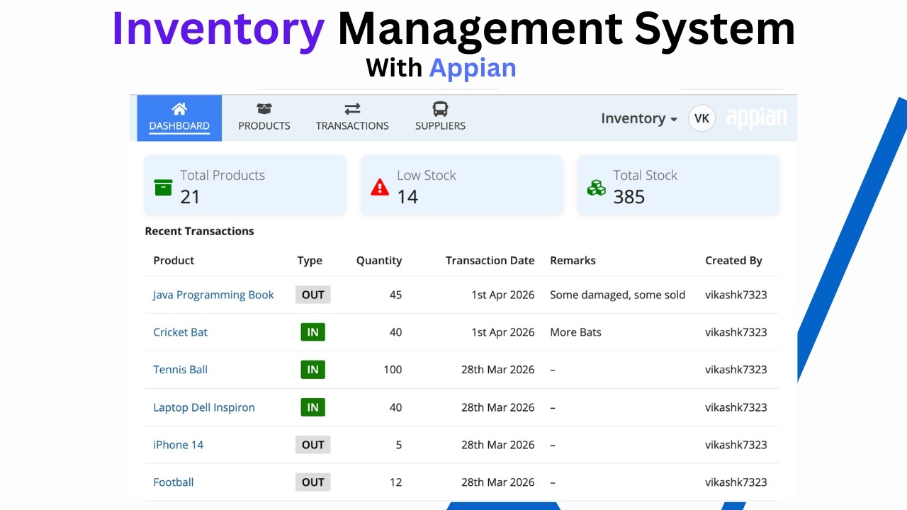Open the Tennis Ball product link

click(180, 370)
